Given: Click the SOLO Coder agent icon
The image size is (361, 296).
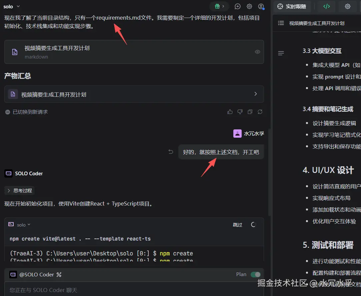Looking at the screenshot, I should 9,173.
